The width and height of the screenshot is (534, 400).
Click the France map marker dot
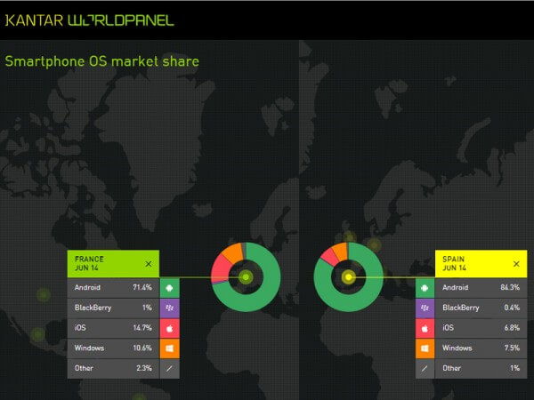point(246,277)
